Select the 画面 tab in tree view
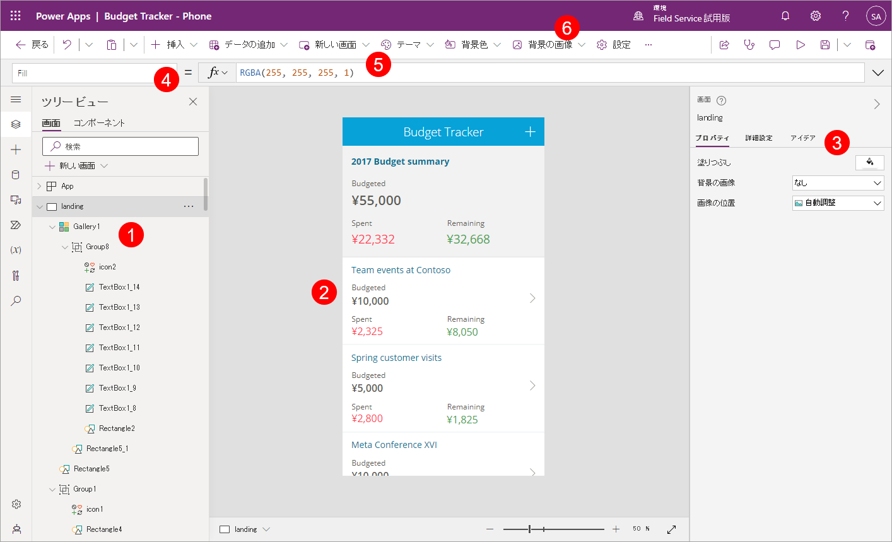This screenshot has height=542, width=892. click(x=51, y=123)
